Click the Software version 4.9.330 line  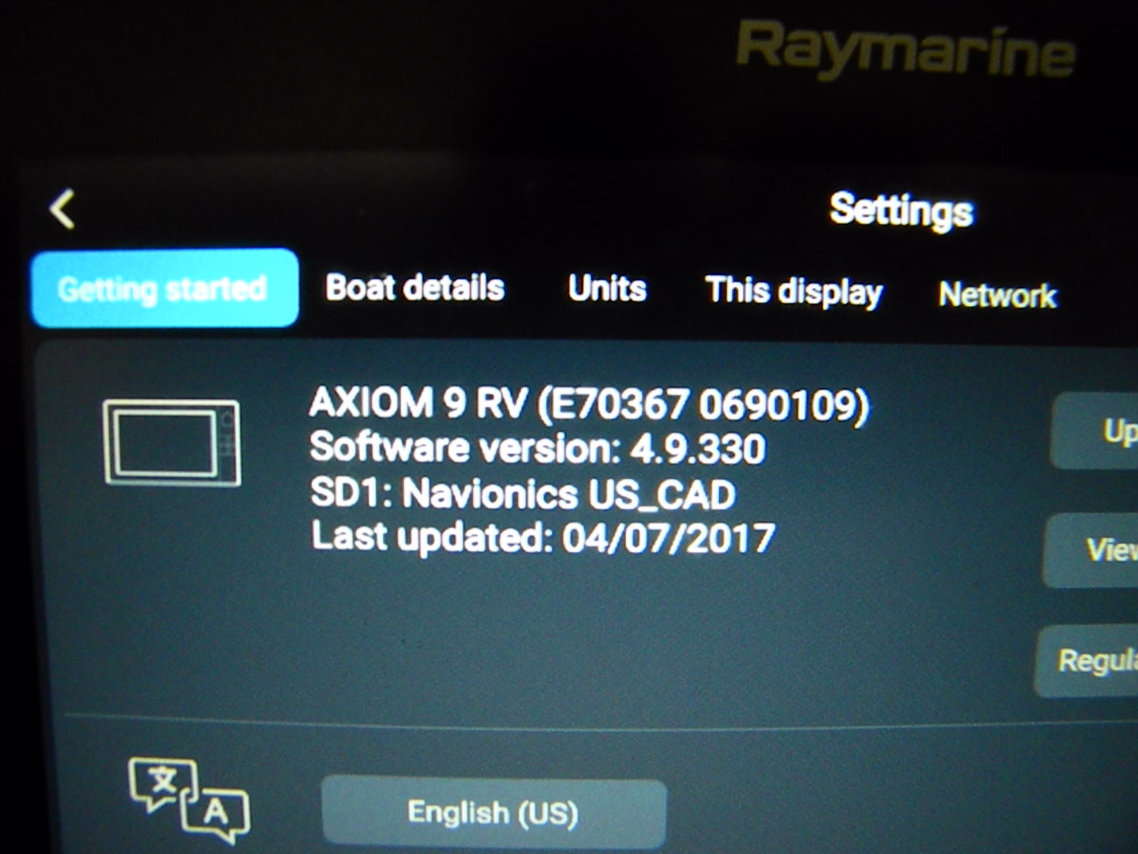point(537,448)
